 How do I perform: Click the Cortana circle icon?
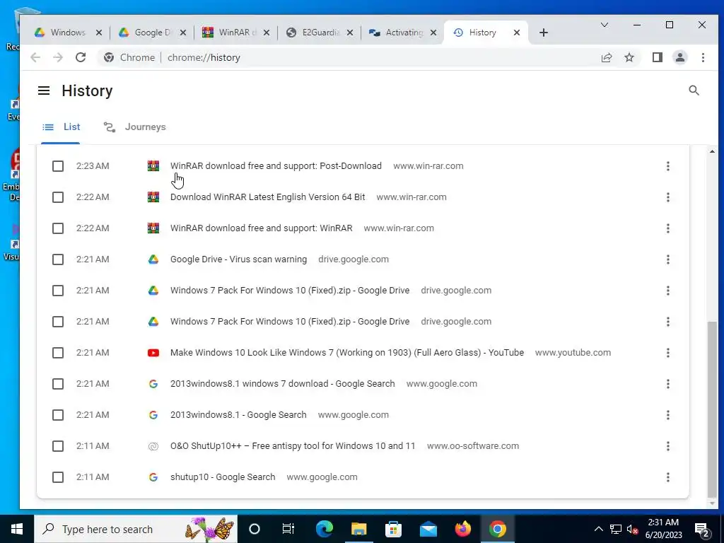coord(255,529)
